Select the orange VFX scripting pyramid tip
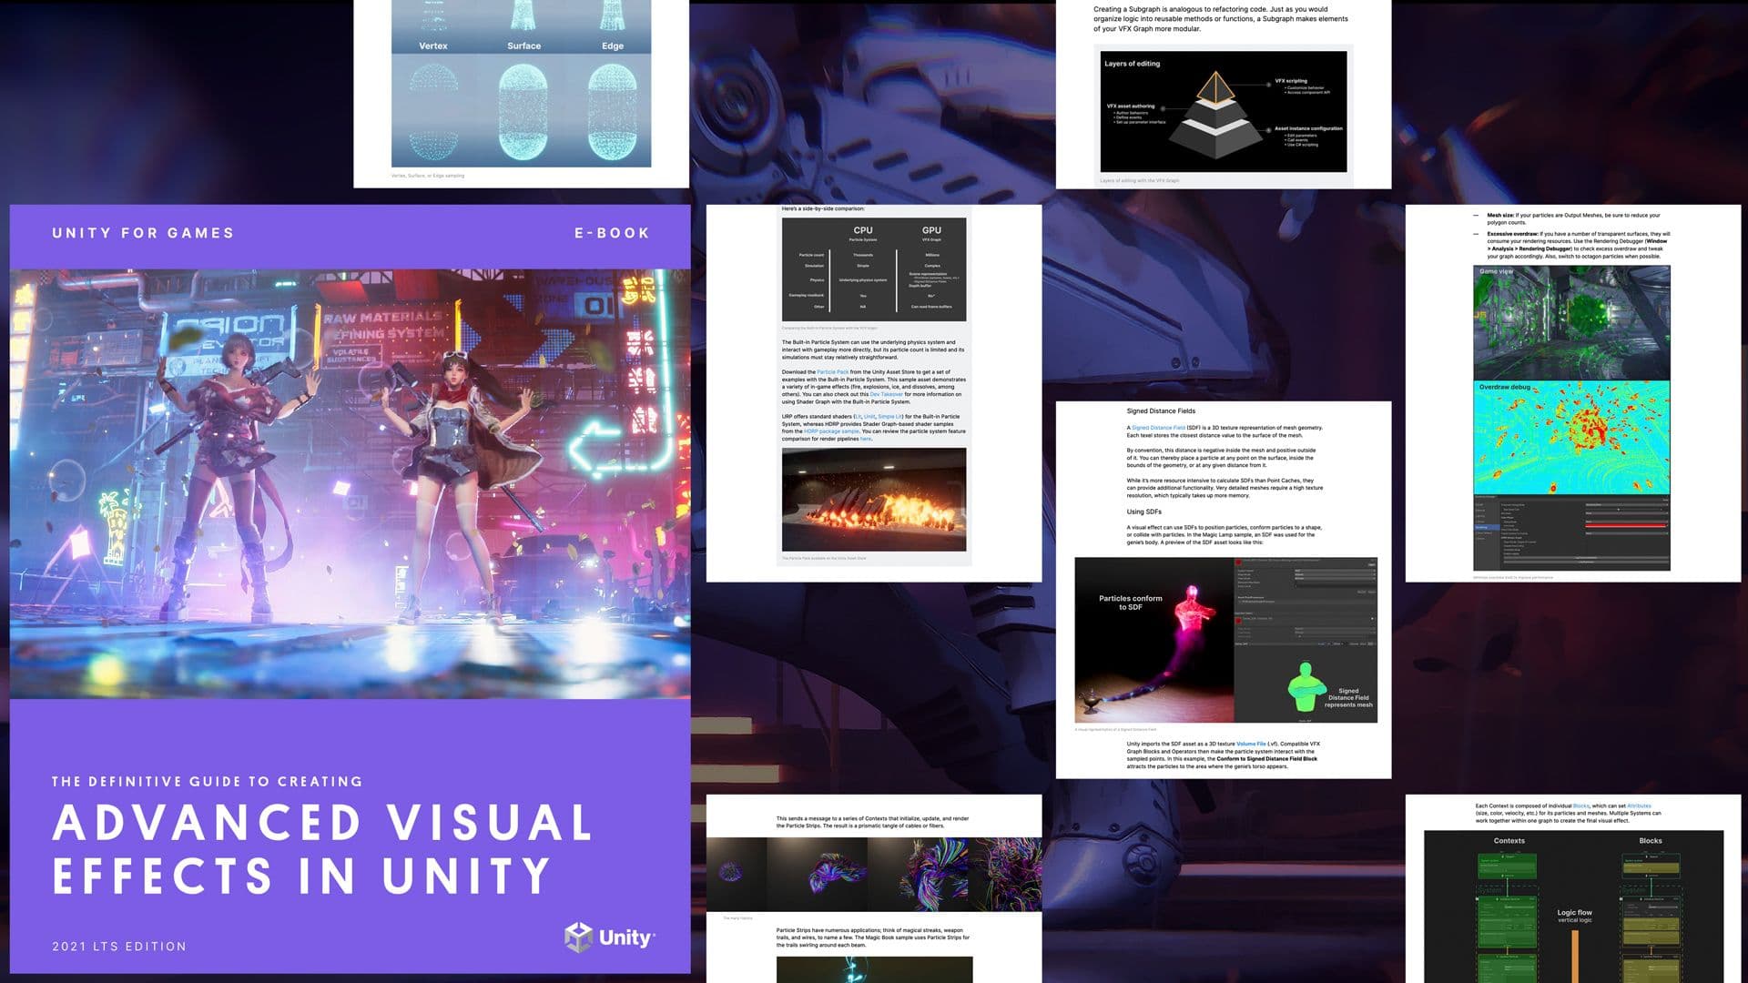The width and height of the screenshot is (1748, 983). (1216, 87)
